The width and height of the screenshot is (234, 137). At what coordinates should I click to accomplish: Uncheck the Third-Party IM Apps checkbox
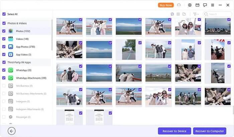click(4, 62)
